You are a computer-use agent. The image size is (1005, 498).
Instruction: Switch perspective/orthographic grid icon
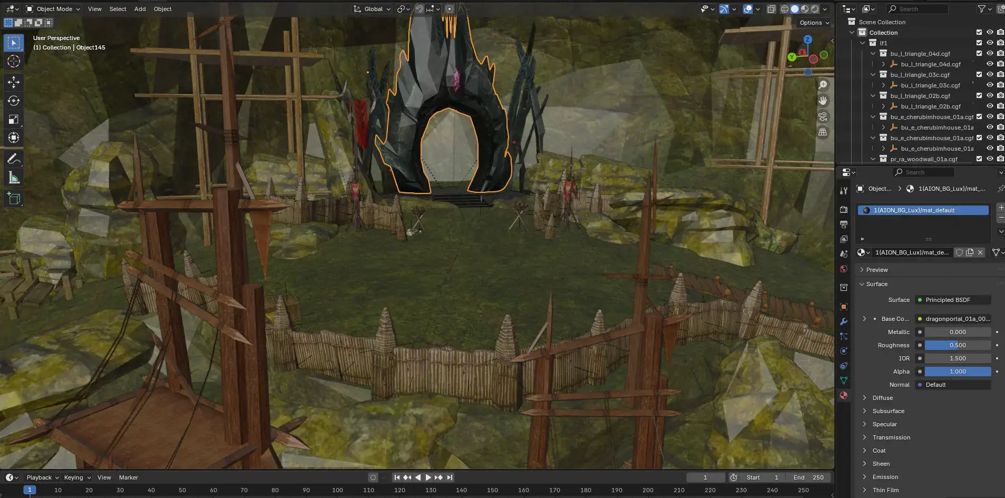pos(823,132)
